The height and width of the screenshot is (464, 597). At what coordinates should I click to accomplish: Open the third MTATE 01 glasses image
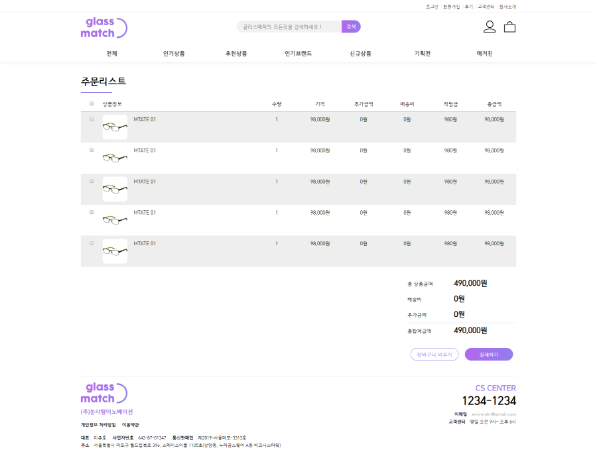tap(115, 189)
